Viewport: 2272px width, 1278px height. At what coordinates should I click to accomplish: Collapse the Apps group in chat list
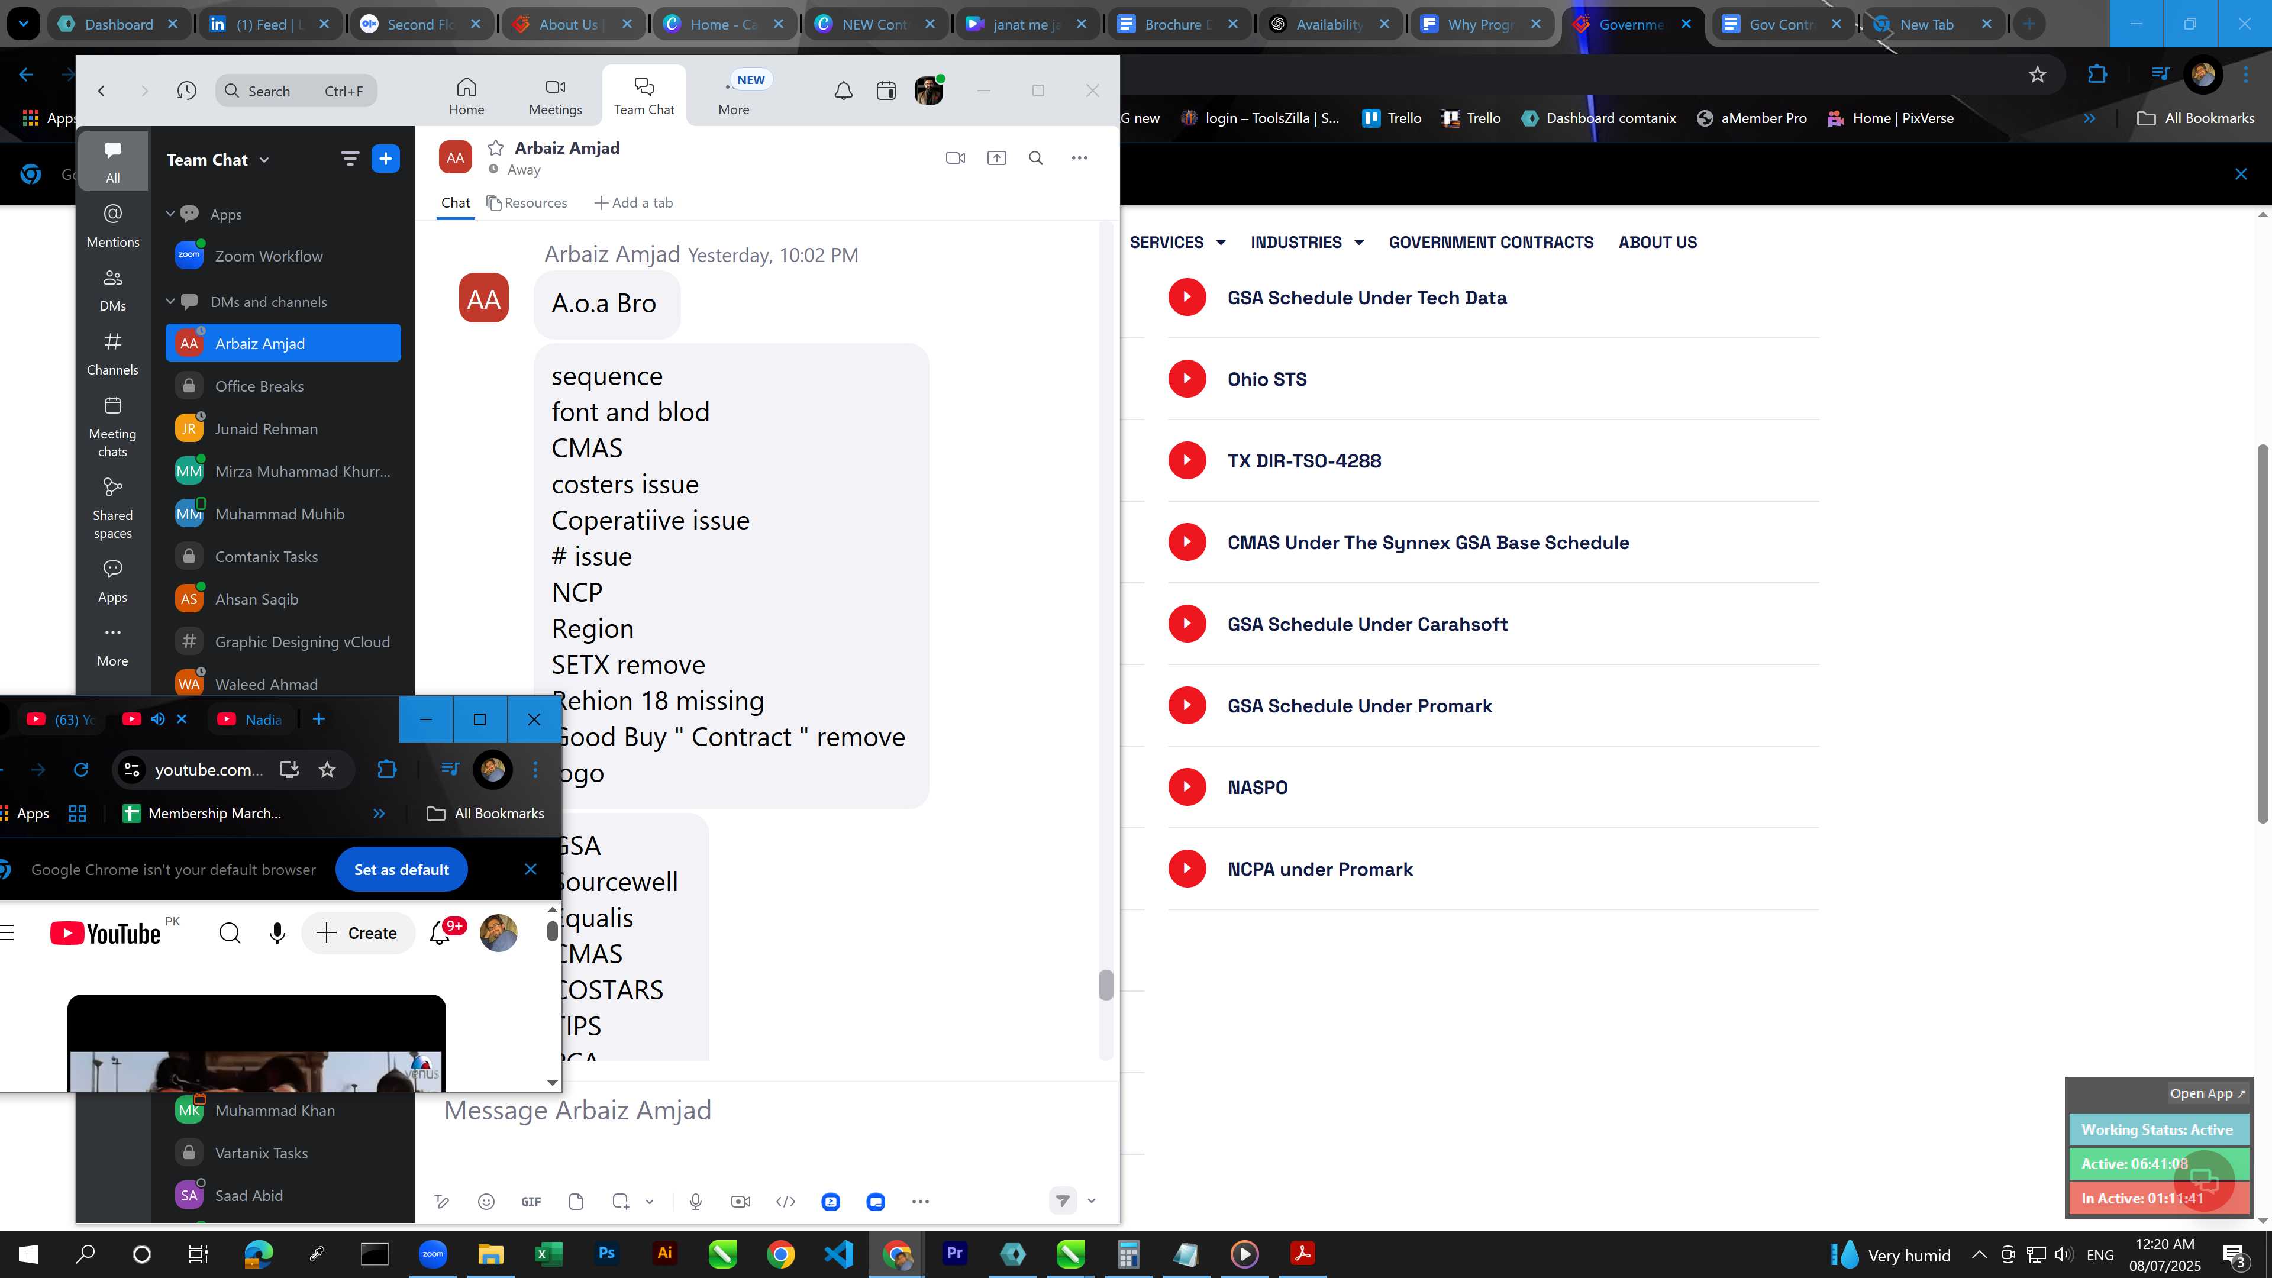pos(170,214)
